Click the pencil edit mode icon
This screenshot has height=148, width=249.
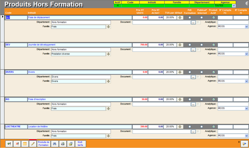pyautogui.click(x=33, y=144)
